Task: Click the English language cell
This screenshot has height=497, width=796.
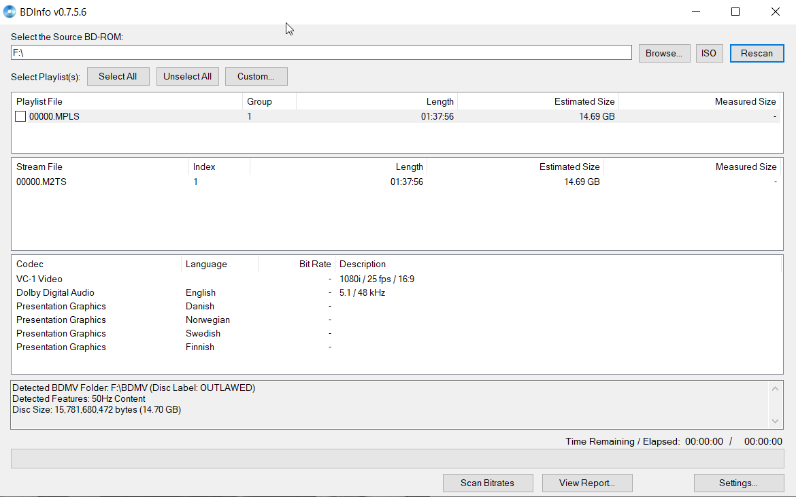Action: pyautogui.click(x=201, y=292)
